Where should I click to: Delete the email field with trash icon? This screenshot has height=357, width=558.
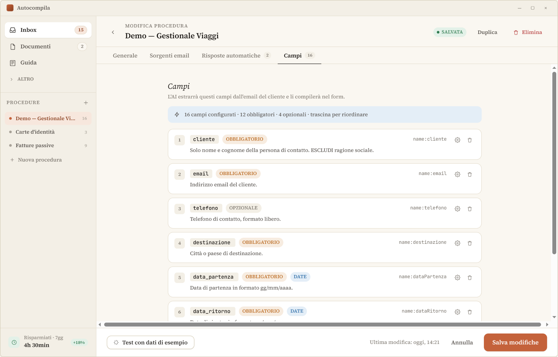pyautogui.click(x=470, y=174)
